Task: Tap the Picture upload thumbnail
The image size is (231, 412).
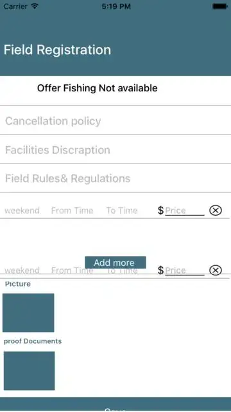Action: pos(28,313)
